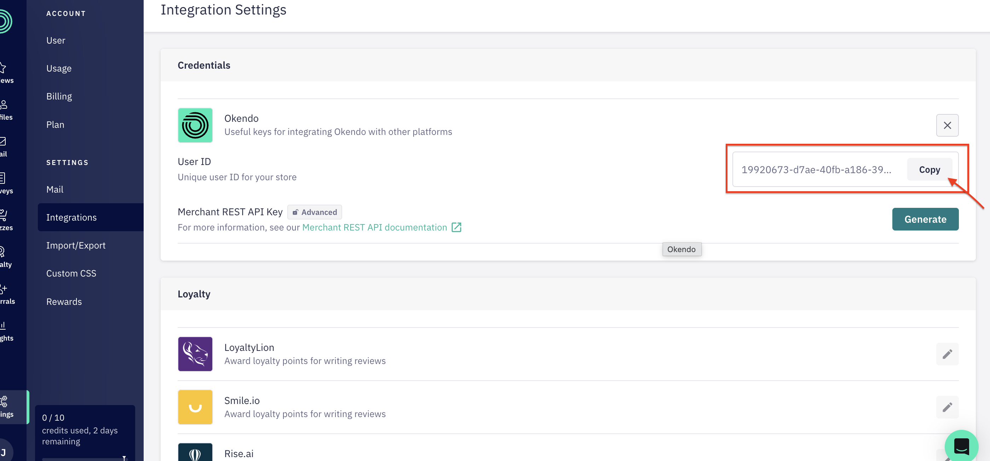990x461 pixels.
Task: Click the Smile.io integration logo thumbnail
Action: (x=195, y=407)
